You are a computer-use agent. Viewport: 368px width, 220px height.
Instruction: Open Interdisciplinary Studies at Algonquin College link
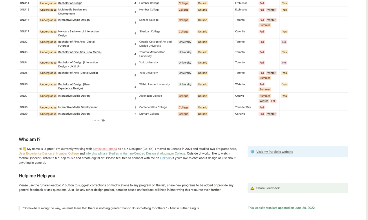[135, 153]
